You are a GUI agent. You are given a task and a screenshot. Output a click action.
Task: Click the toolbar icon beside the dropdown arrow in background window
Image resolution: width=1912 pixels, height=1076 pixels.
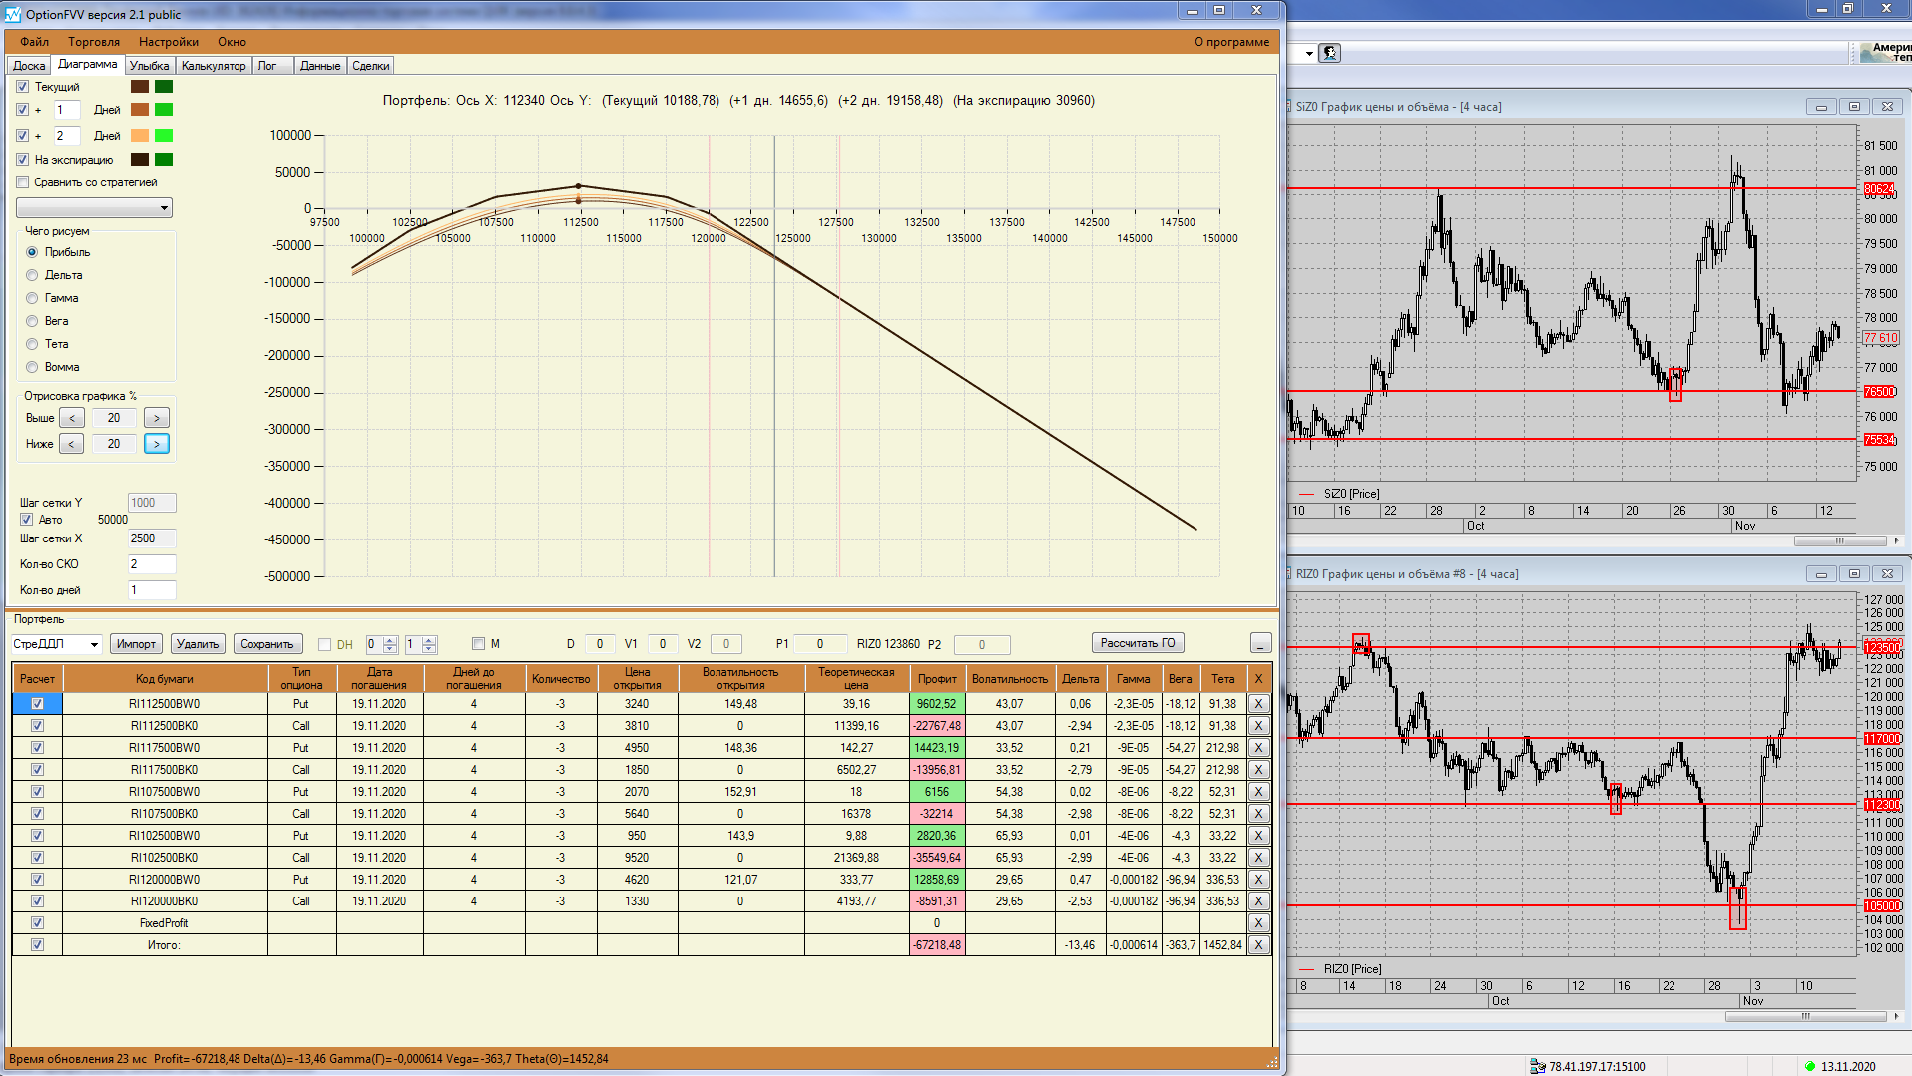tap(1330, 53)
